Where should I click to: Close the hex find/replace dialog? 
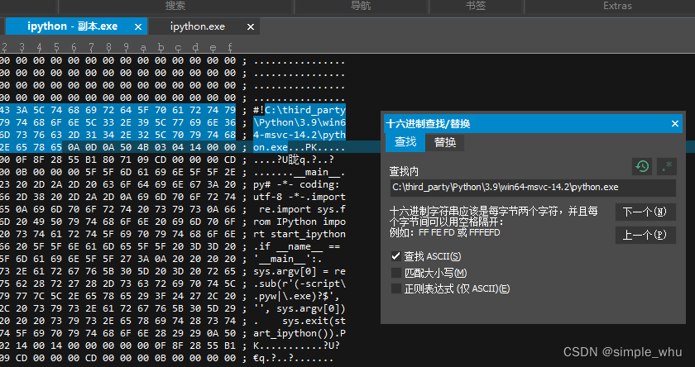pos(673,123)
